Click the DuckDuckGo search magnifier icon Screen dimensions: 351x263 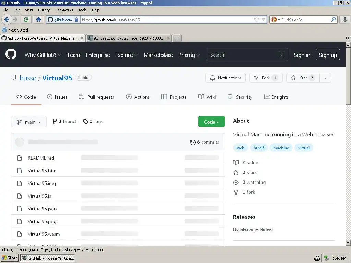(333, 20)
